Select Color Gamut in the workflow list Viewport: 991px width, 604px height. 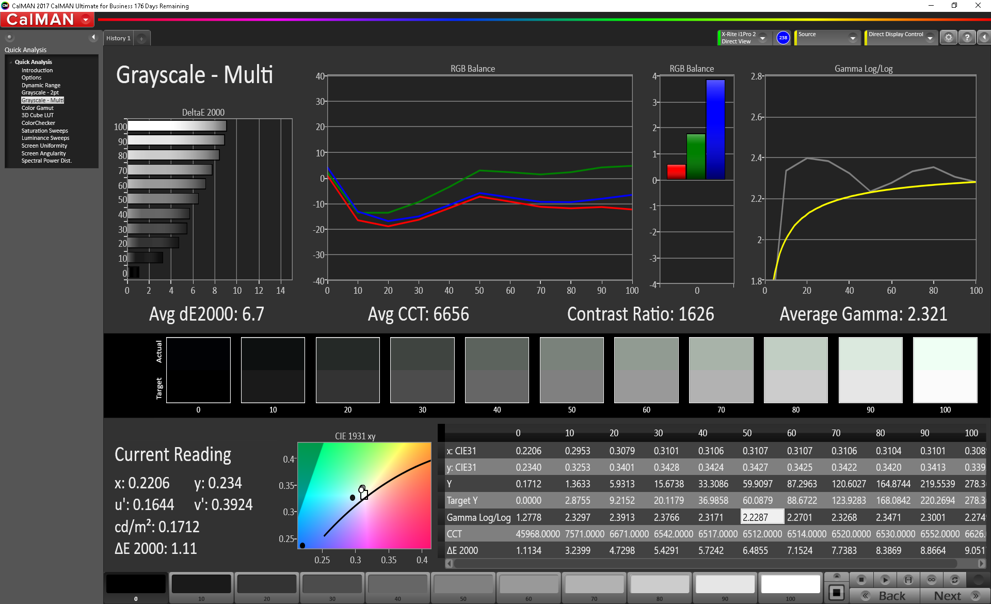click(37, 108)
